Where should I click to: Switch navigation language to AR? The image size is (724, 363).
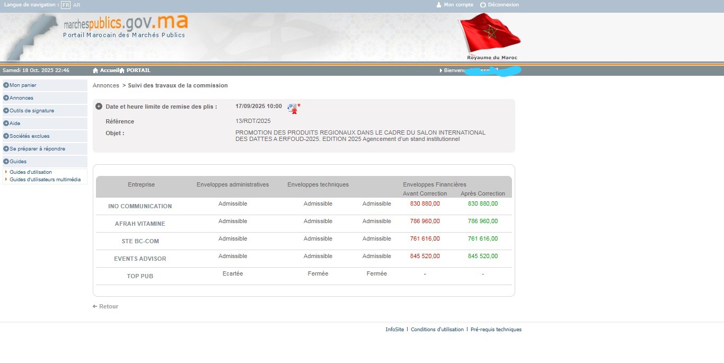coord(77,5)
